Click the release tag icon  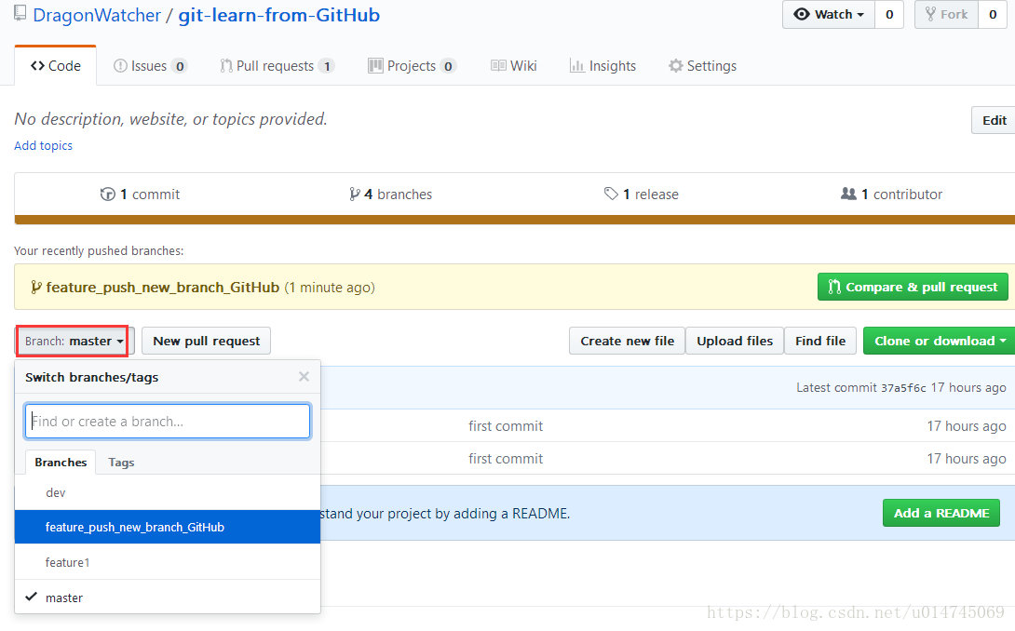[x=611, y=194]
